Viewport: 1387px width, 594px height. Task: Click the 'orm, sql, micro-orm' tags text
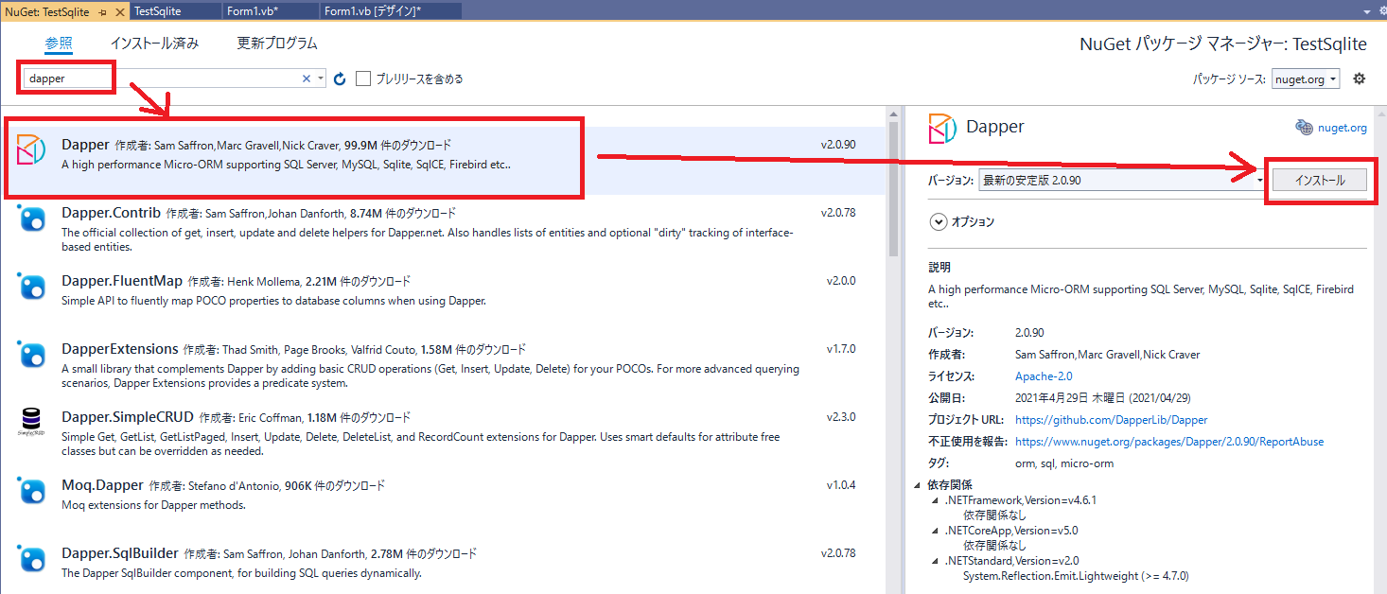click(x=1064, y=463)
